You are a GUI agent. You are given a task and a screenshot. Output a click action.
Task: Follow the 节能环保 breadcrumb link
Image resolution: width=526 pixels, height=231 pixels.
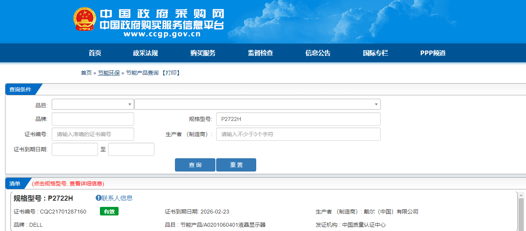[109, 73]
